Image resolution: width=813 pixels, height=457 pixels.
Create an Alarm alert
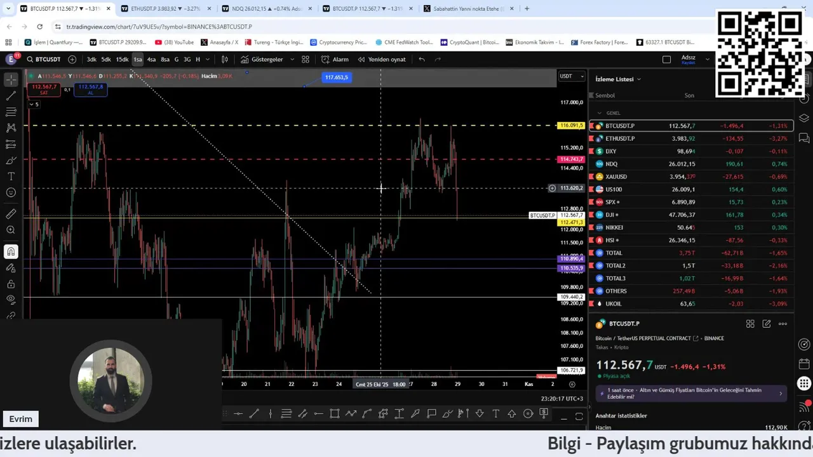tap(335, 59)
